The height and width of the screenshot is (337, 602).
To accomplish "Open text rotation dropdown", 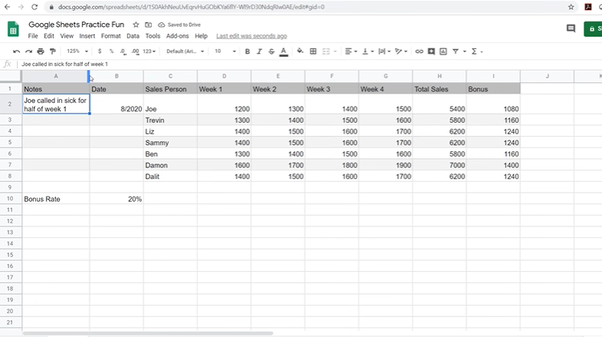I will pos(401,51).
